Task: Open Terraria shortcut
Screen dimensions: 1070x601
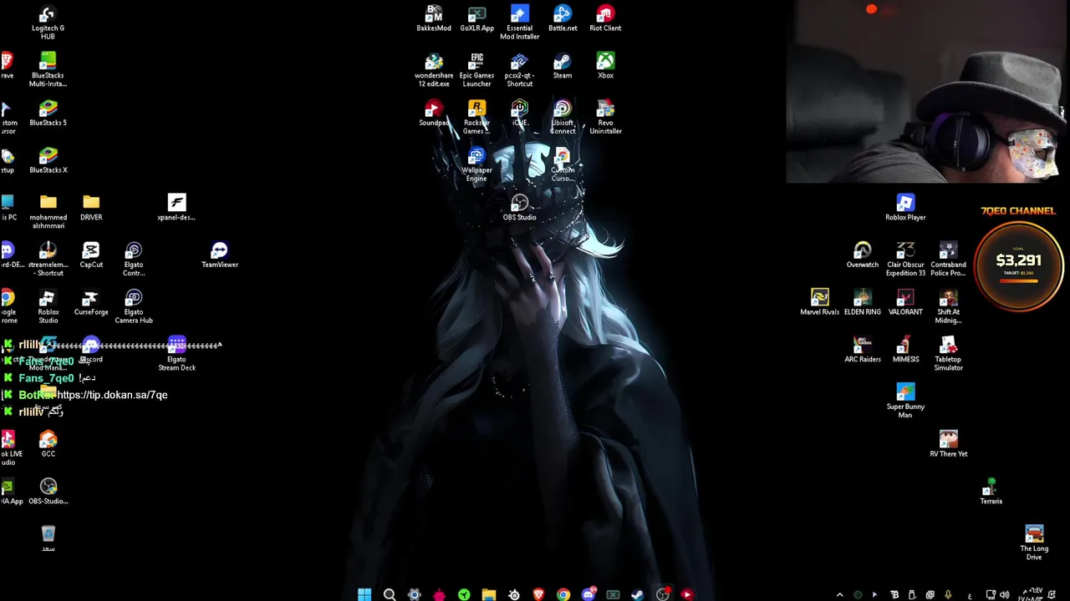Action: point(991,492)
